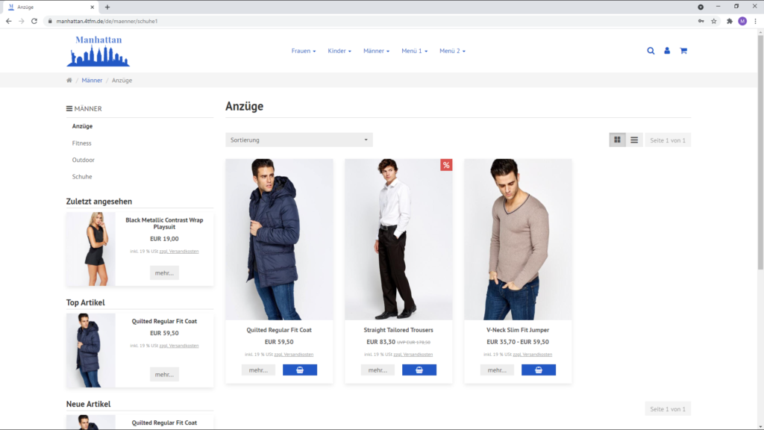The image size is (764, 430).
Task: Select Fitness in the Männer sidebar
Action: coord(82,143)
